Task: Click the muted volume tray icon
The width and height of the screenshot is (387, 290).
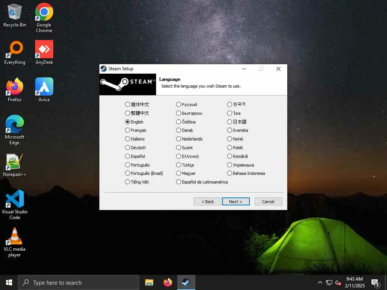Action: [338, 282]
